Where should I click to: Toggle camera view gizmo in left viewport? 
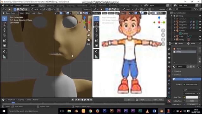coord(89,40)
